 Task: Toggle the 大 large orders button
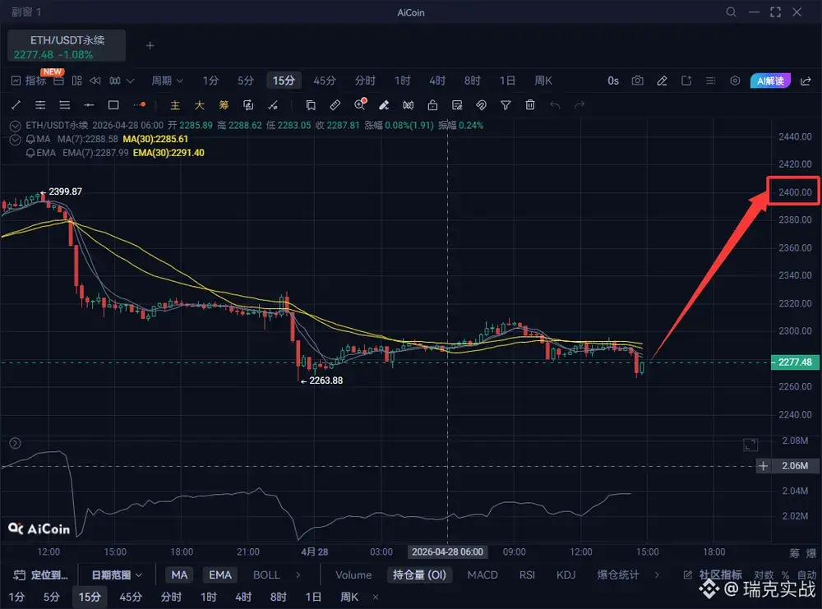click(199, 105)
